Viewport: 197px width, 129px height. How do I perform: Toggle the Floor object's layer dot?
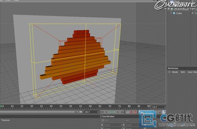tap(193, 1)
